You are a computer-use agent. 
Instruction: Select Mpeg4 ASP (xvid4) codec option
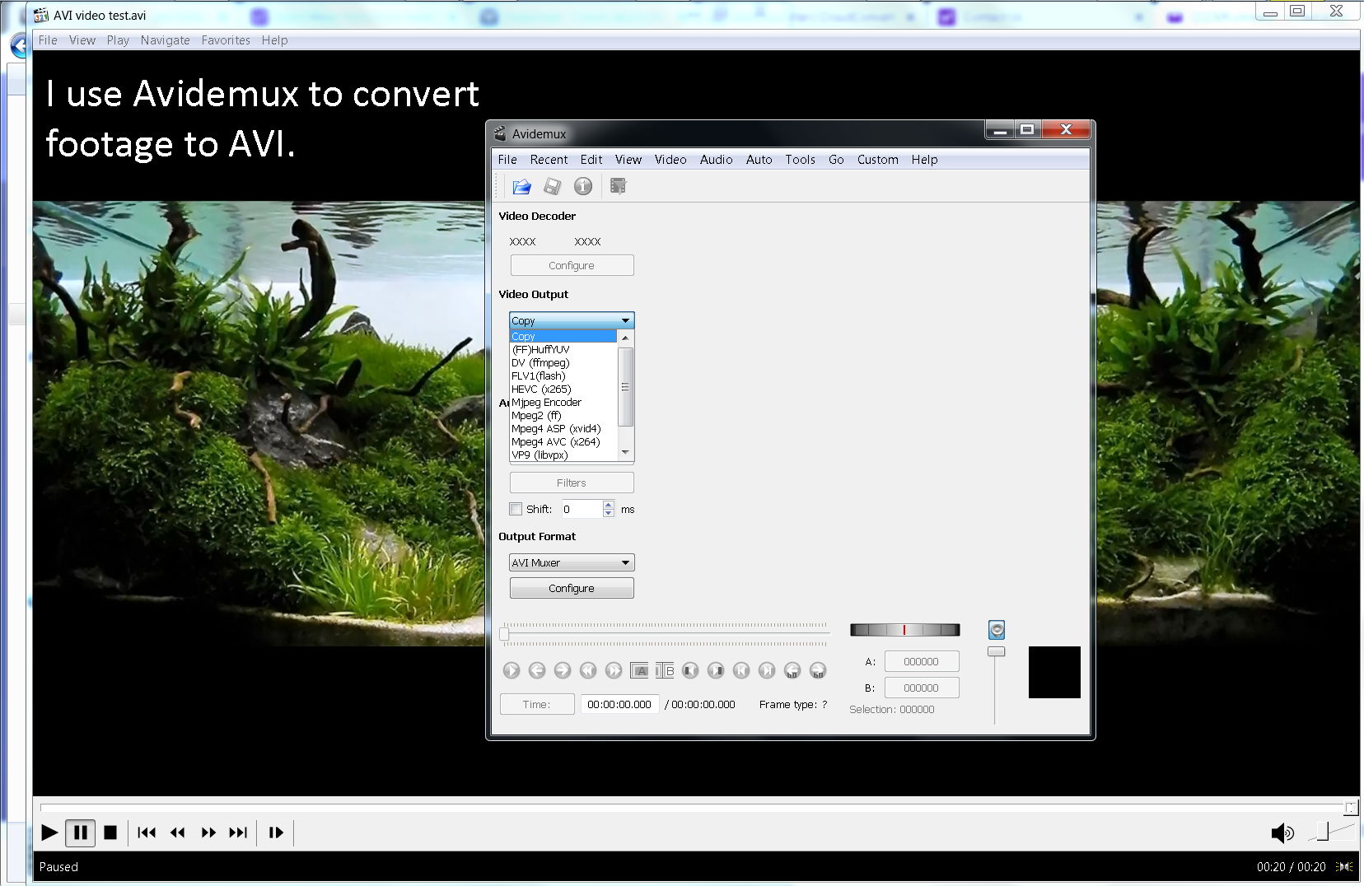(x=563, y=428)
